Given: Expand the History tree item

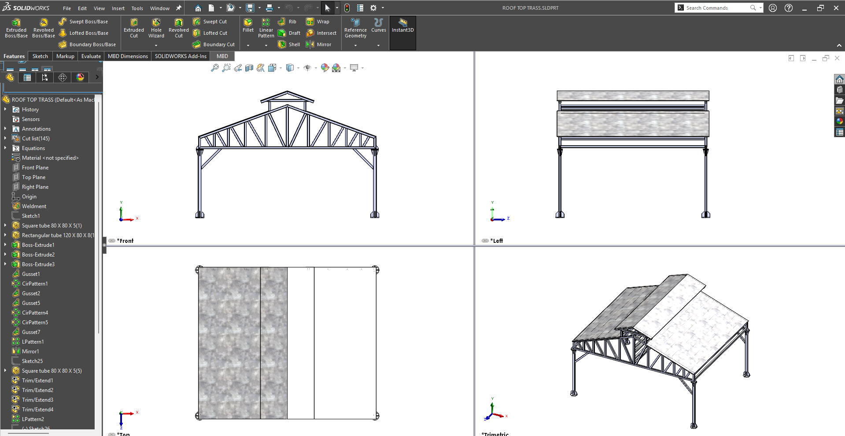Looking at the screenshot, I should pyautogui.click(x=5, y=109).
